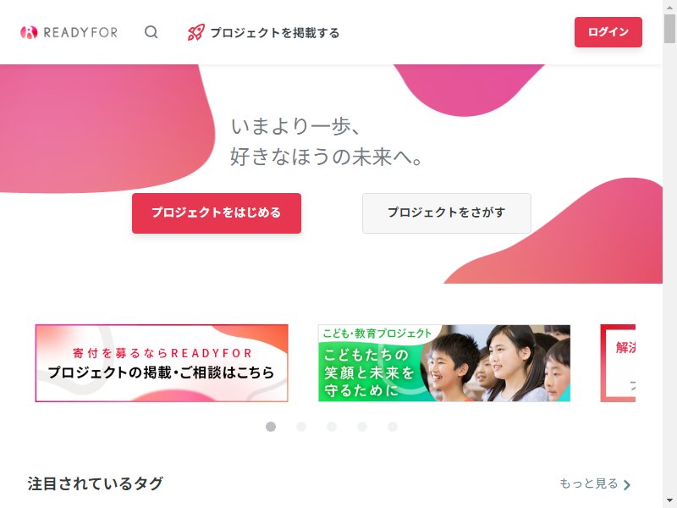Select the first carousel dot
677x508 pixels.
[x=271, y=427]
